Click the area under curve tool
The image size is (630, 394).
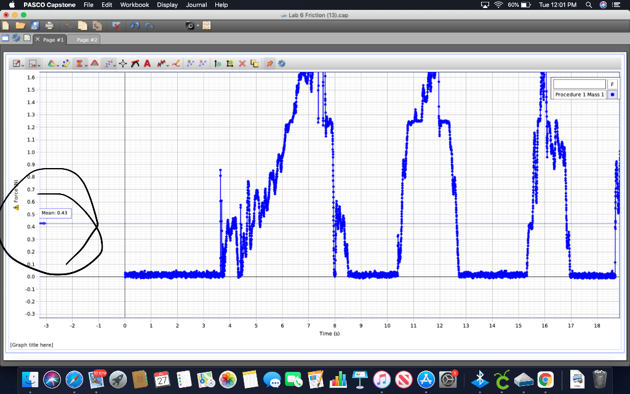tap(94, 63)
